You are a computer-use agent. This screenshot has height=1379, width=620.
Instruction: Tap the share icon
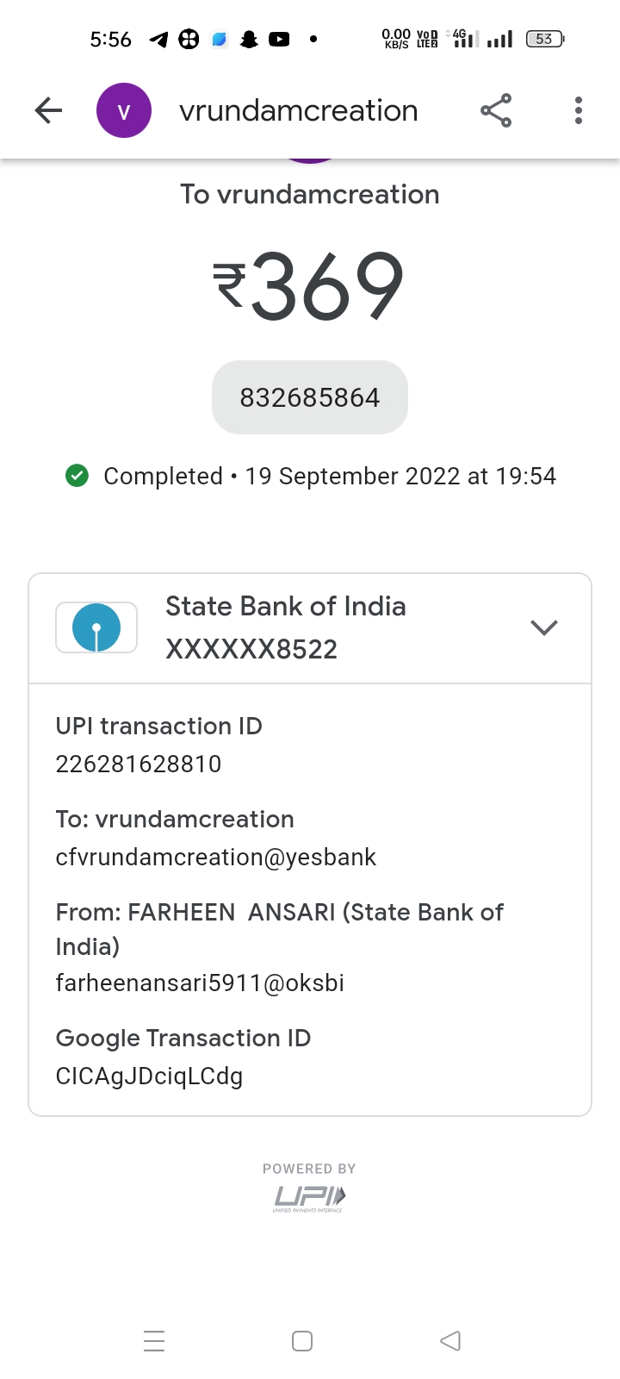tap(496, 110)
